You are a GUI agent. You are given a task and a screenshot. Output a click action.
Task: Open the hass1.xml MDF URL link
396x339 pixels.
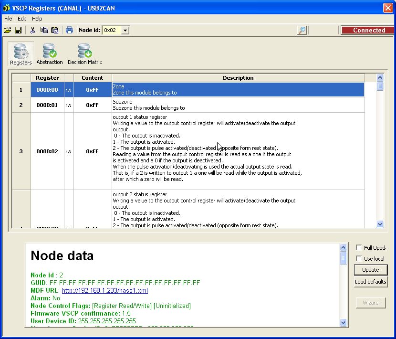pos(104,290)
